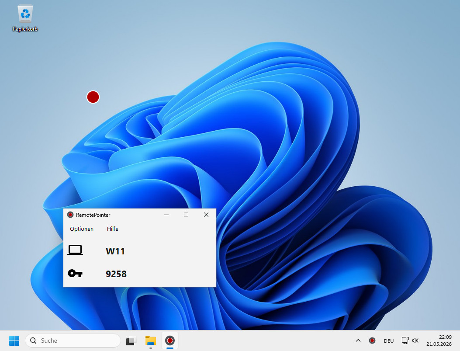Open File Explorer from the taskbar
The width and height of the screenshot is (460, 351).
pyautogui.click(x=151, y=341)
